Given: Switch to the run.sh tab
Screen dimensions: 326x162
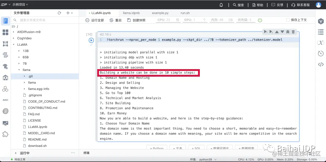Looking at the screenshot, I should 185,13.
